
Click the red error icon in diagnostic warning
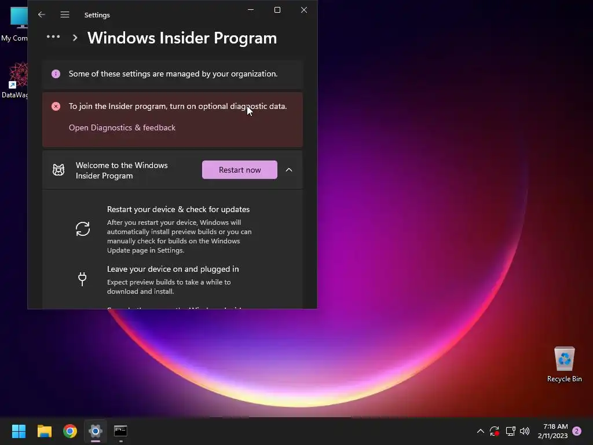click(56, 107)
